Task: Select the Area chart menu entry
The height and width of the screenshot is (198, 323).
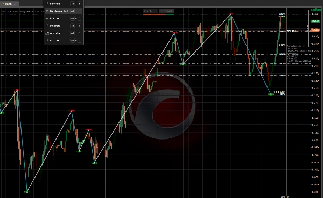Action: (63, 33)
